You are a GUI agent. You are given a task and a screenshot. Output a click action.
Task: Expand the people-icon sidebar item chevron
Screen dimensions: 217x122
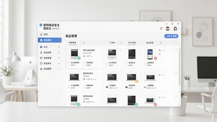tap(59, 53)
